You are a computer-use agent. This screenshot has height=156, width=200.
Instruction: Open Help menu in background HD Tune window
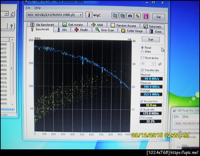[185, 116]
